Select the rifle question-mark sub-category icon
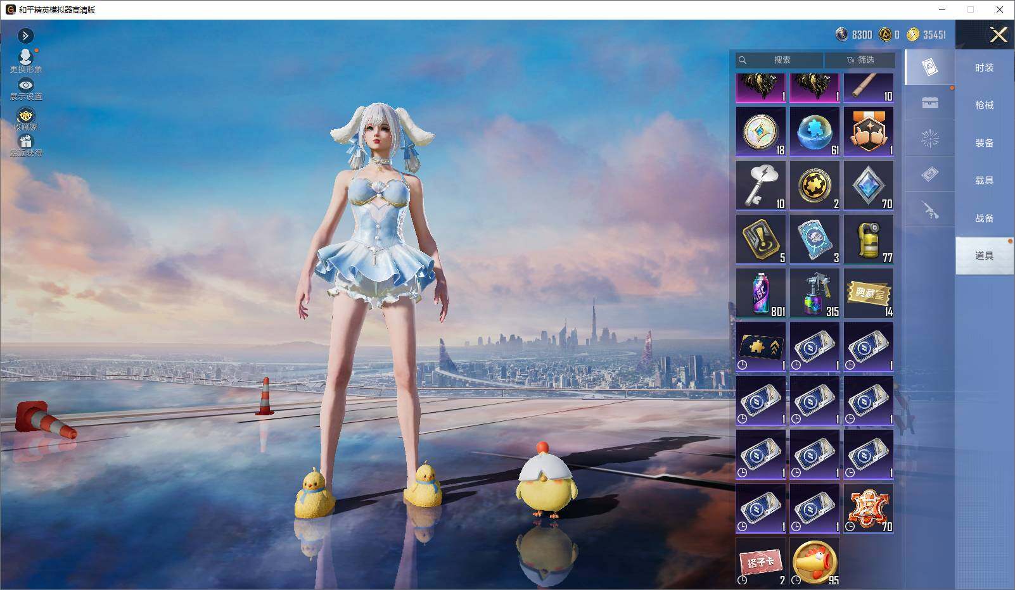This screenshot has height=590, width=1015. click(x=929, y=210)
